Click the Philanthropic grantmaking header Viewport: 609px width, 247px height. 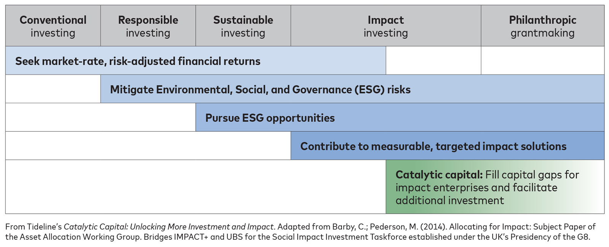click(x=542, y=26)
